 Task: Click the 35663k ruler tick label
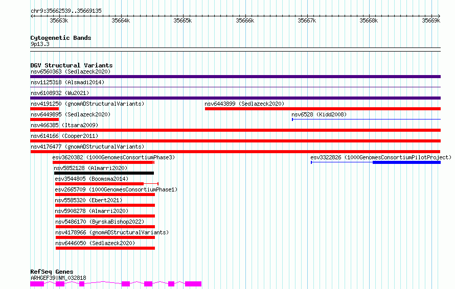coord(59,20)
